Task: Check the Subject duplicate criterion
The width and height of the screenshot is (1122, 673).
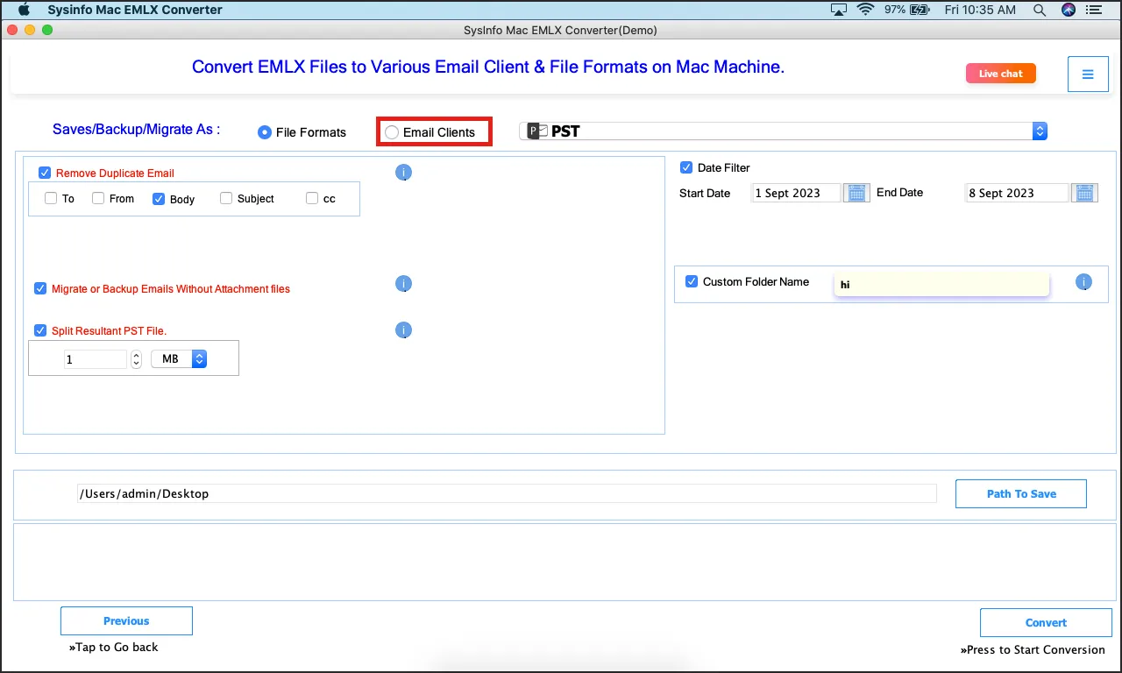Action: (226, 198)
